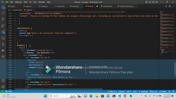
Task: Toggle the bottom panel layout icon
Action: coord(150,2)
